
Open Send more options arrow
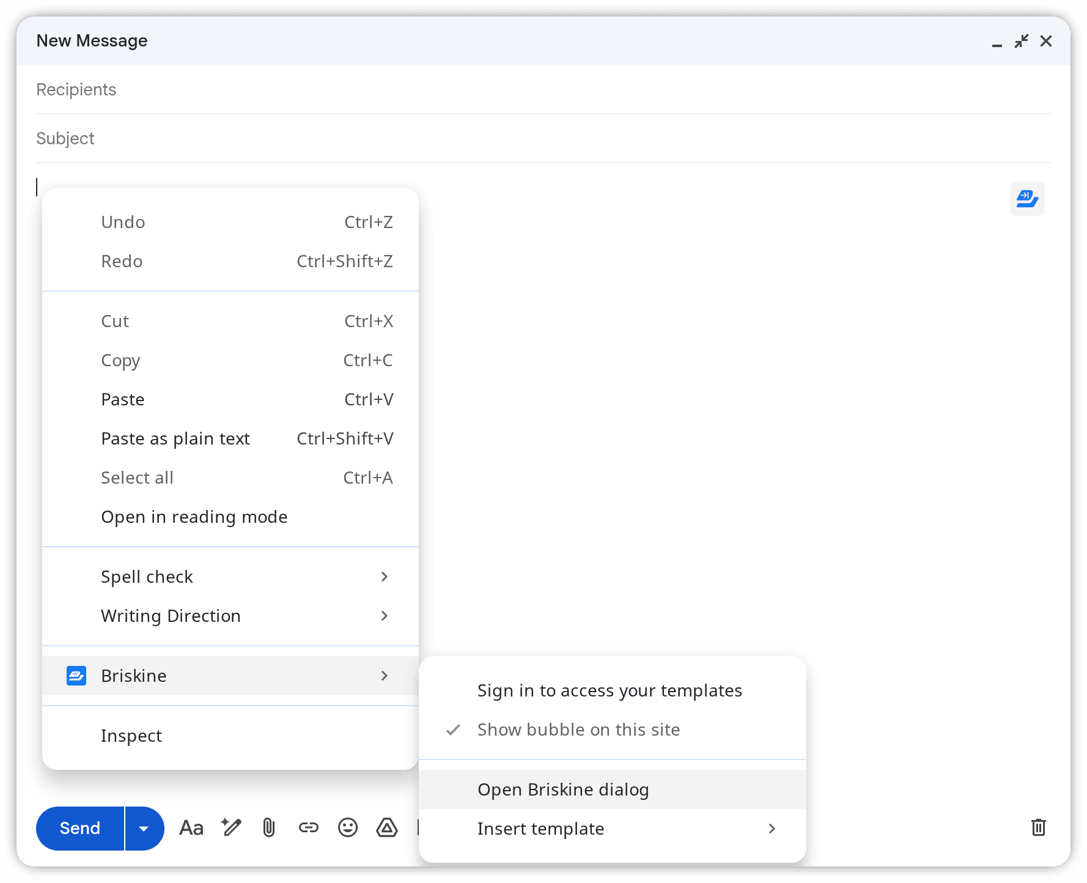tap(144, 828)
